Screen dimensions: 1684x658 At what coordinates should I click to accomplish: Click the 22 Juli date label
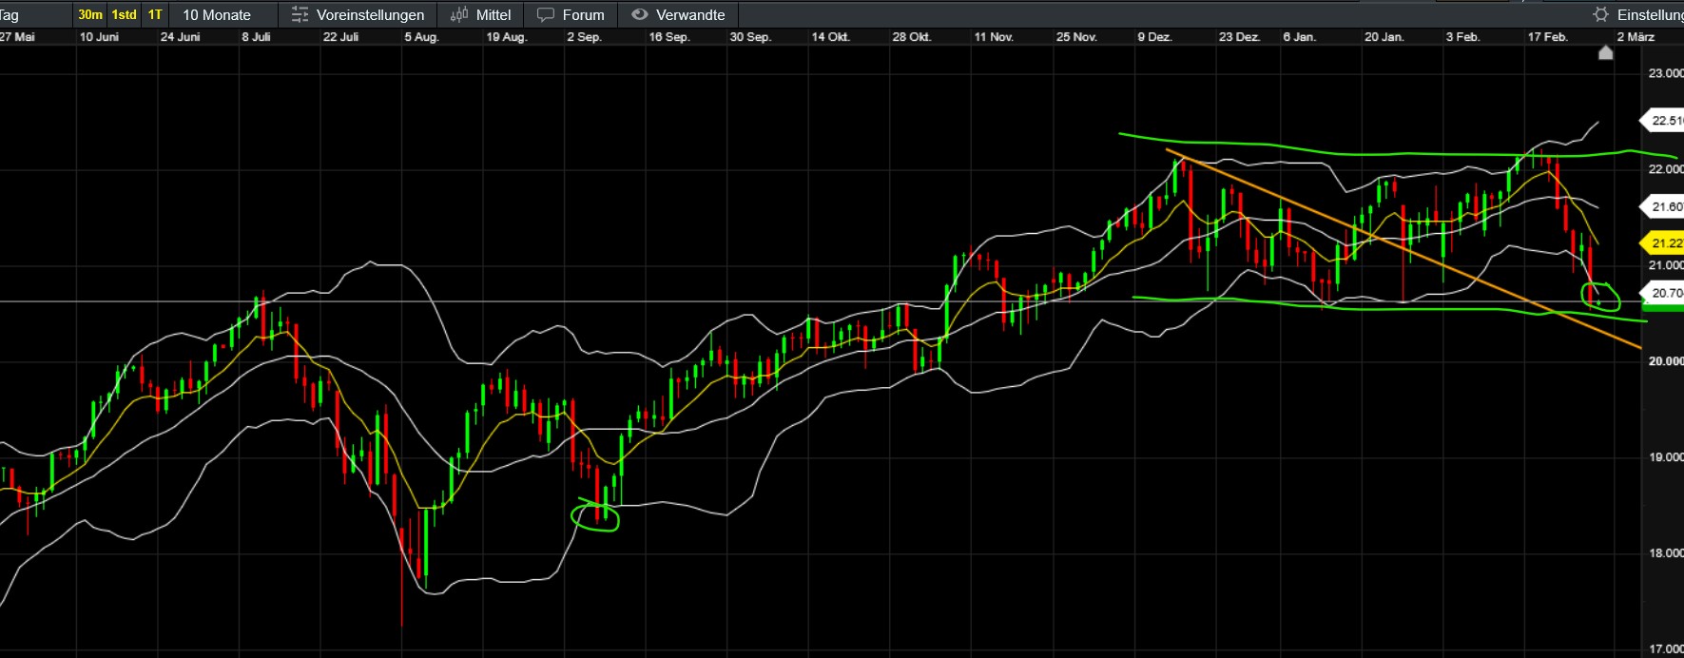tap(340, 37)
